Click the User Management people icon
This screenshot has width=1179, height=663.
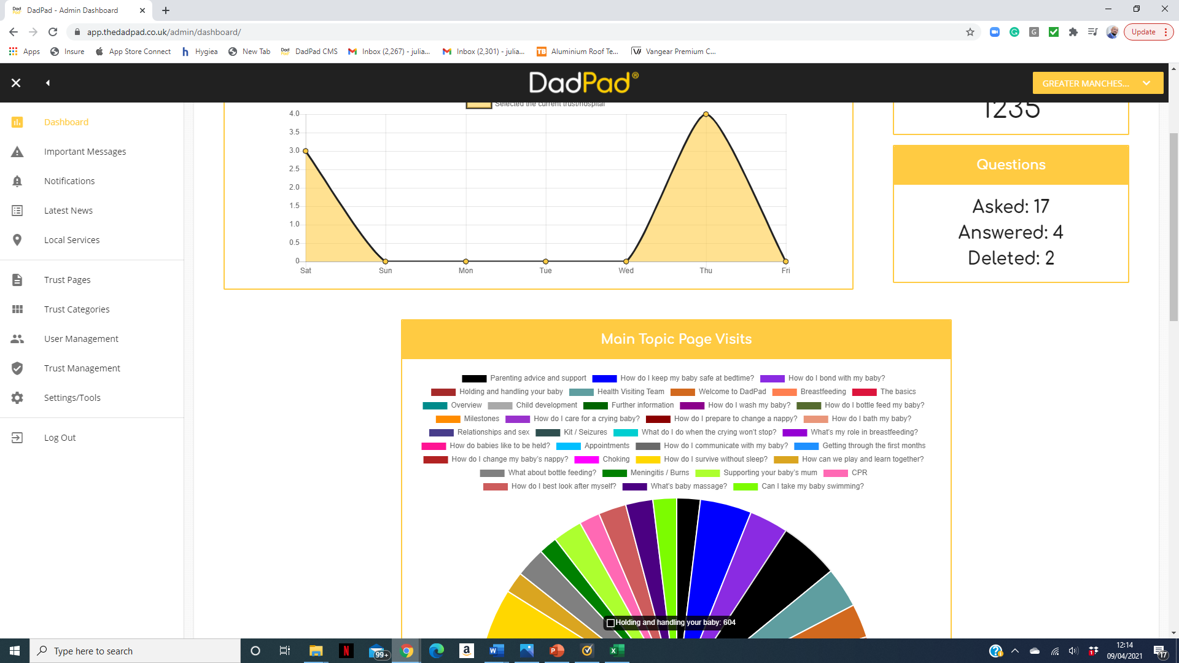pos(17,339)
